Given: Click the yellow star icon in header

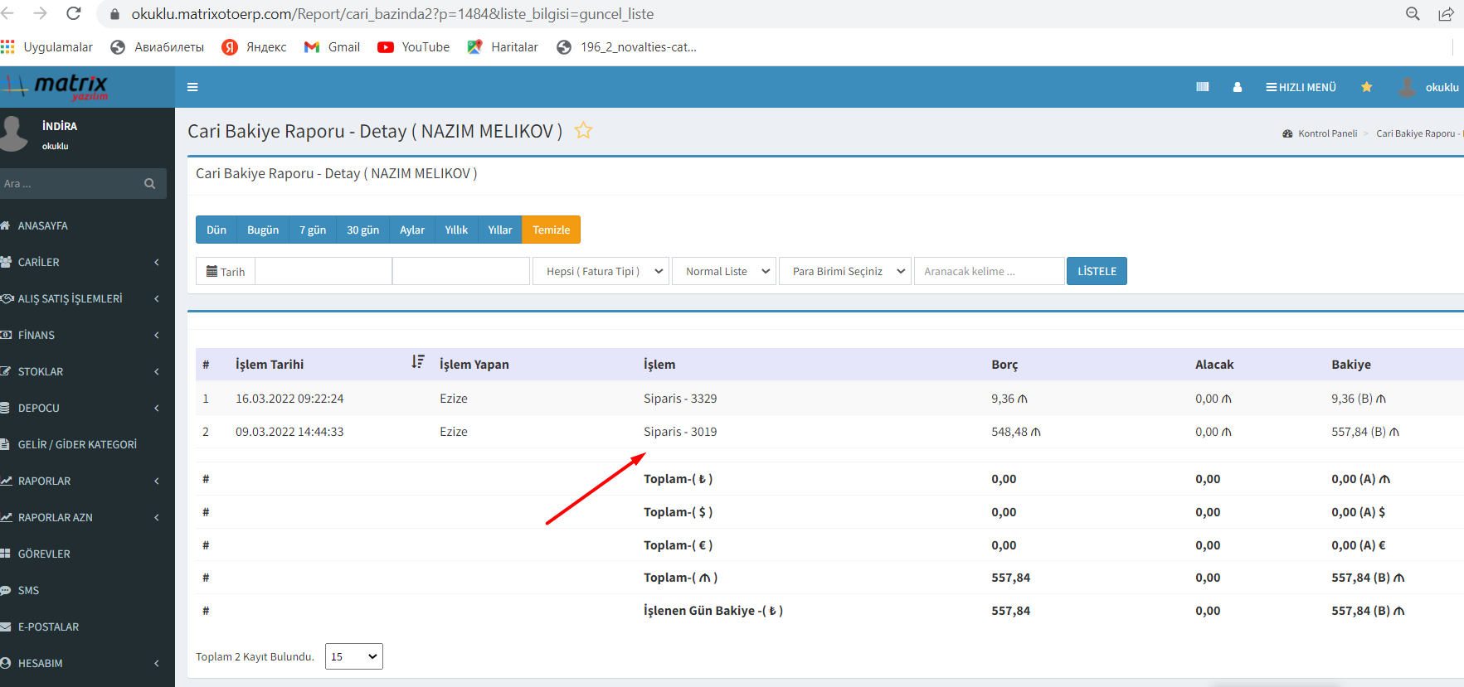Looking at the screenshot, I should (x=1366, y=87).
